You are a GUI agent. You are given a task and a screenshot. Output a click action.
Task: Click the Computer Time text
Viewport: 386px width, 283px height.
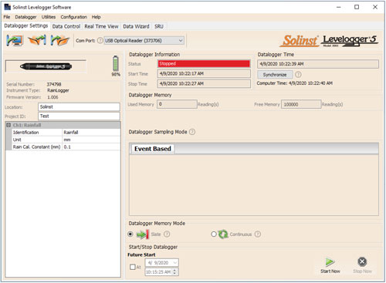(x=295, y=83)
